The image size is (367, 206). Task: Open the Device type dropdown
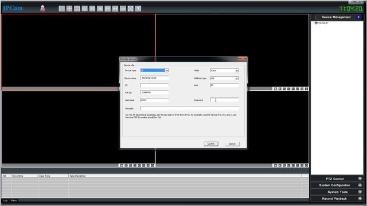tap(167, 70)
